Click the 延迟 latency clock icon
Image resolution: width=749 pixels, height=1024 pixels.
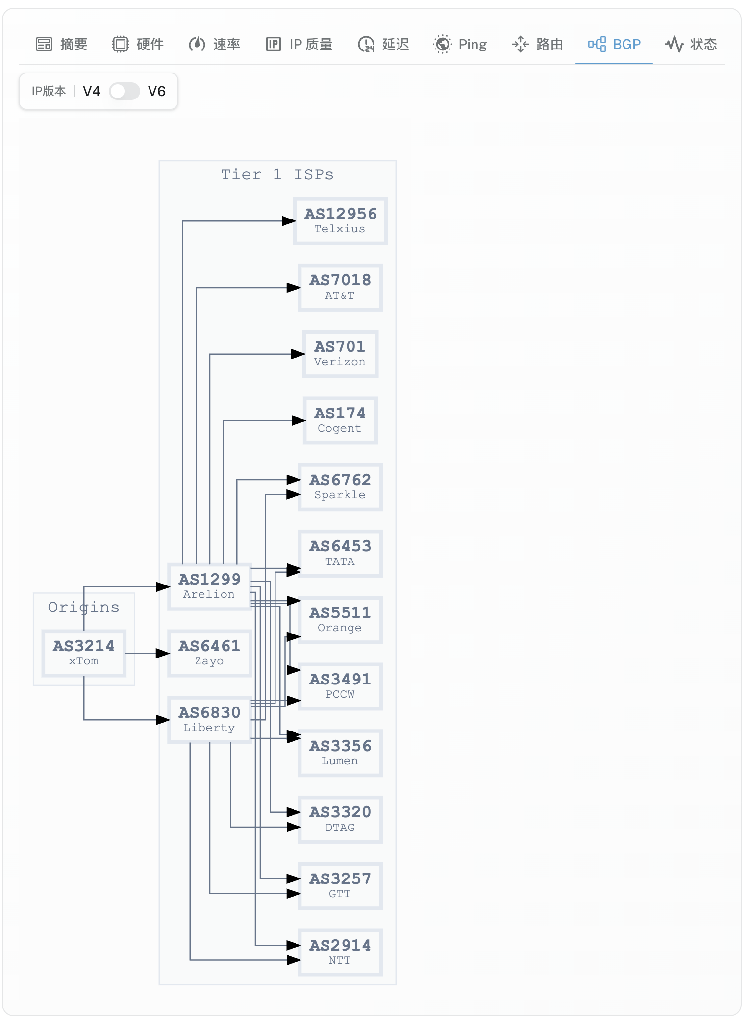pyautogui.click(x=366, y=44)
